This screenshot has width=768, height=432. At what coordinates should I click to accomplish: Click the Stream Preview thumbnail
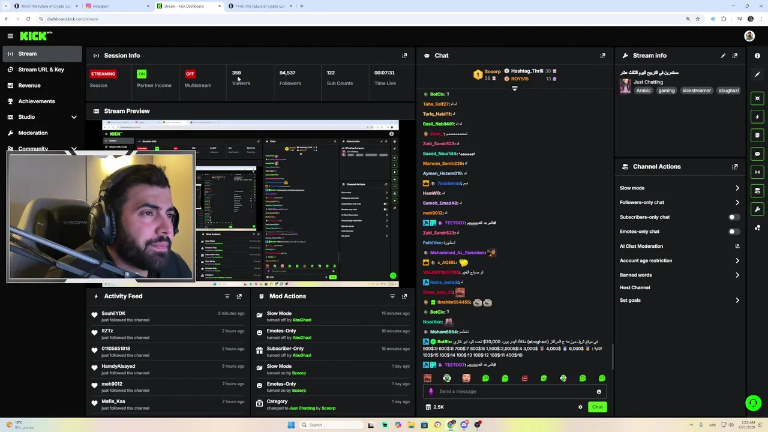pos(250,203)
